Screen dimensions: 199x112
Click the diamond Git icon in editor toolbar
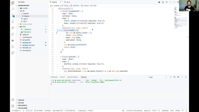(159, 2)
